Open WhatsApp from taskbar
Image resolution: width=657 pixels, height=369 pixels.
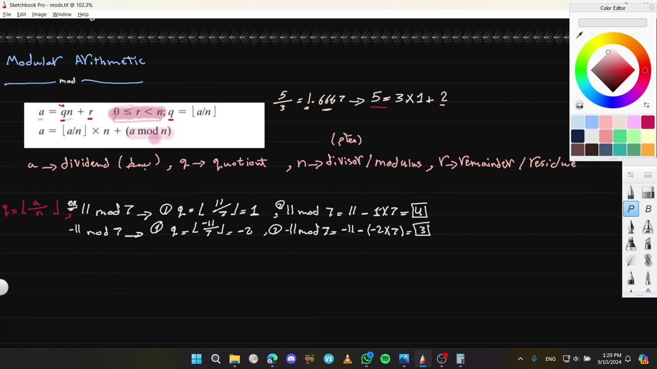tap(366, 359)
